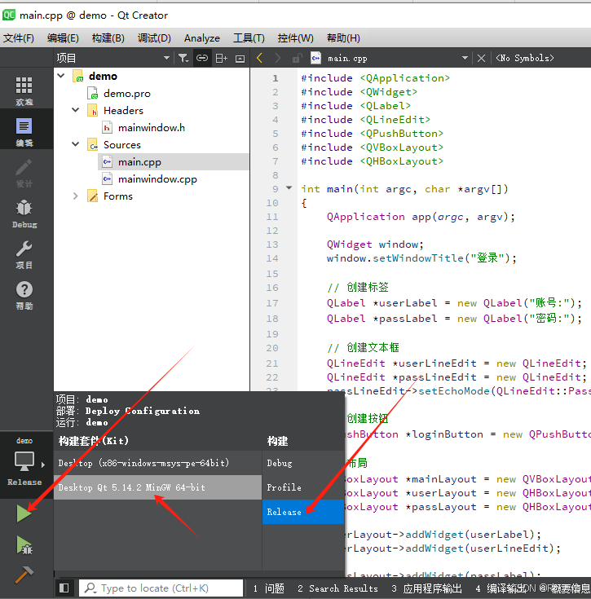Image resolution: width=591 pixels, height=599 pixels.
Task: Select the Release build configuration
Action: 303,512
